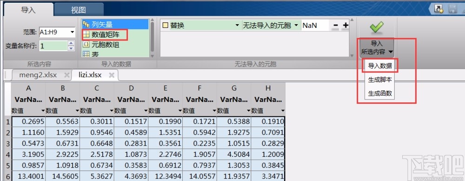Select row header 1
465x181 pixels.
[x=8, y=121]
